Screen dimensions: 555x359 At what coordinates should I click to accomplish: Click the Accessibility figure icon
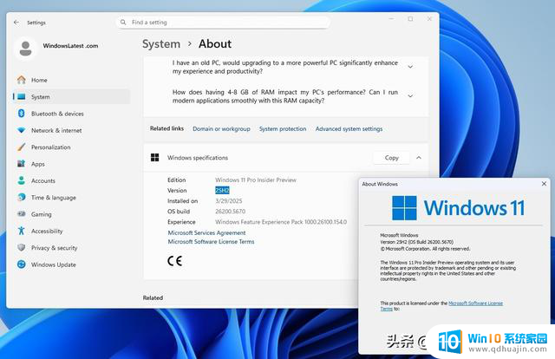tap(21, 231)
